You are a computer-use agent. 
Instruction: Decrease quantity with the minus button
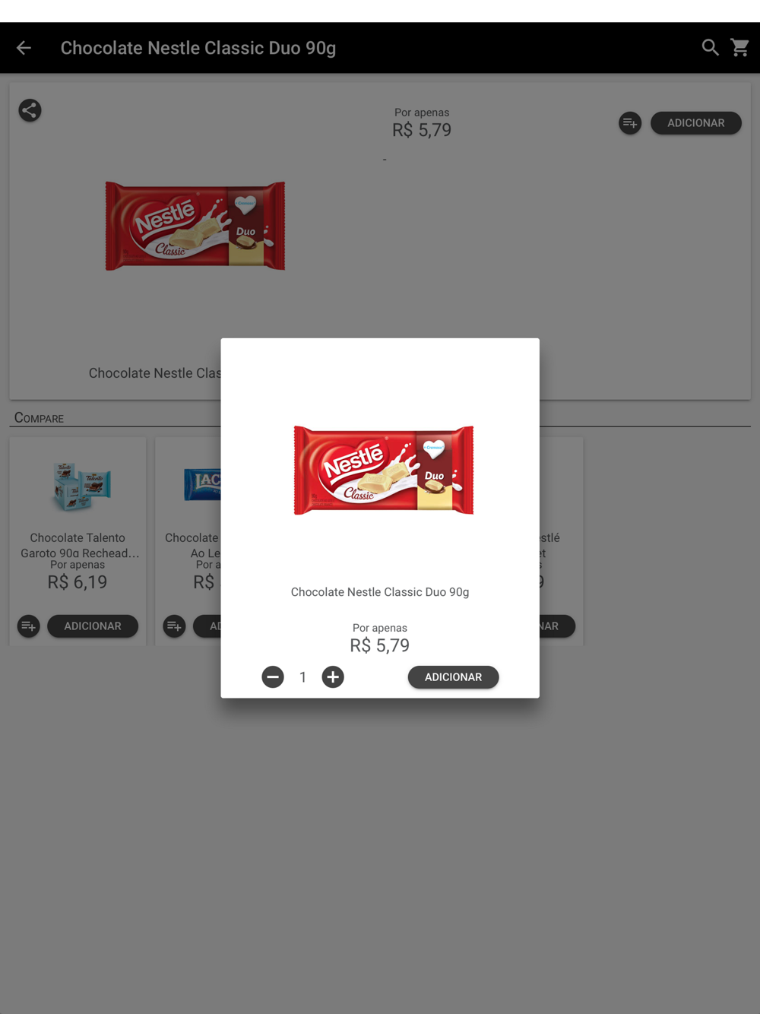click(273, 677)
